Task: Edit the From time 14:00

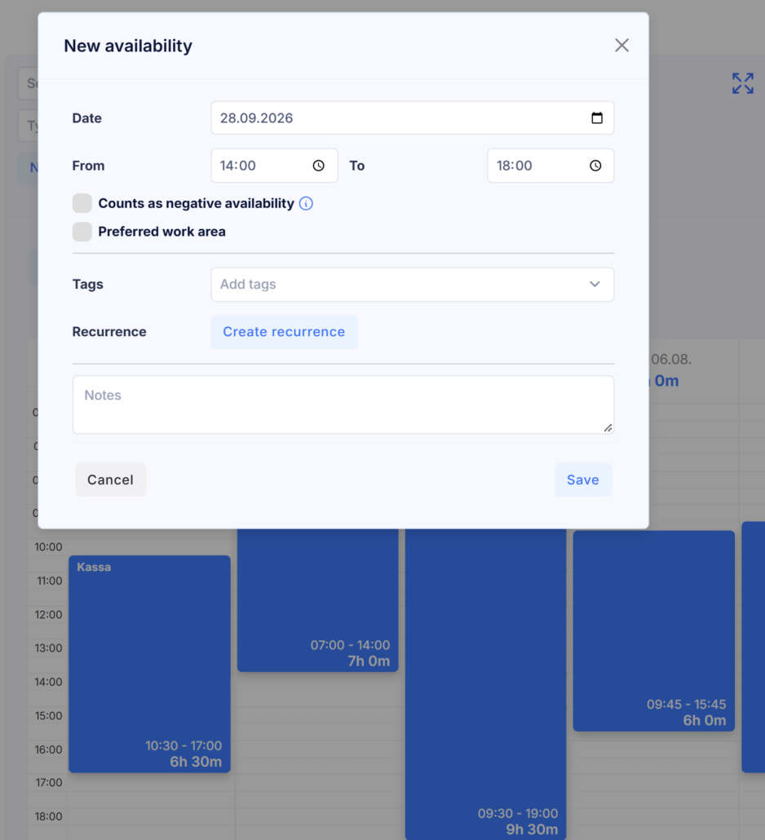Action: (x=274, y=166)
